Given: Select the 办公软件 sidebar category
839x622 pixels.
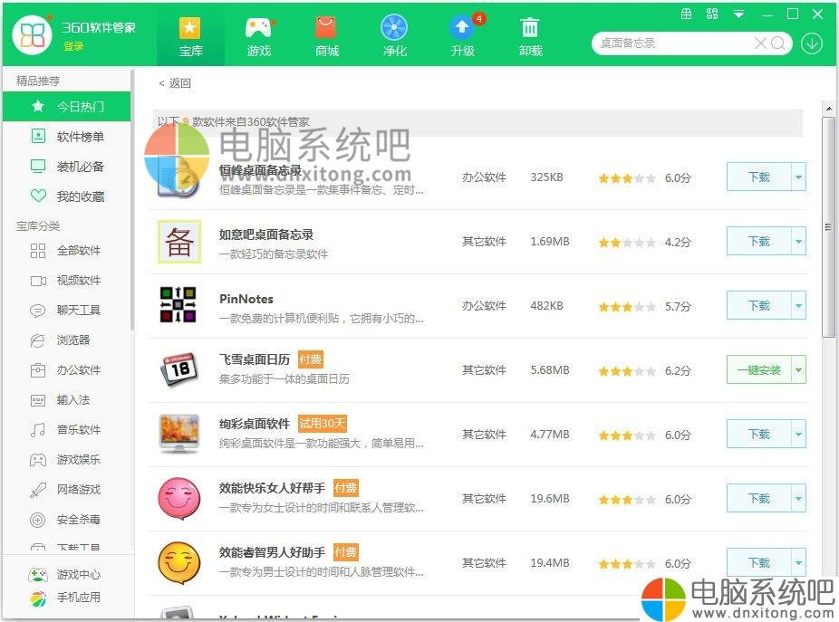Looking at the screenshot, I should pos(66,370).
